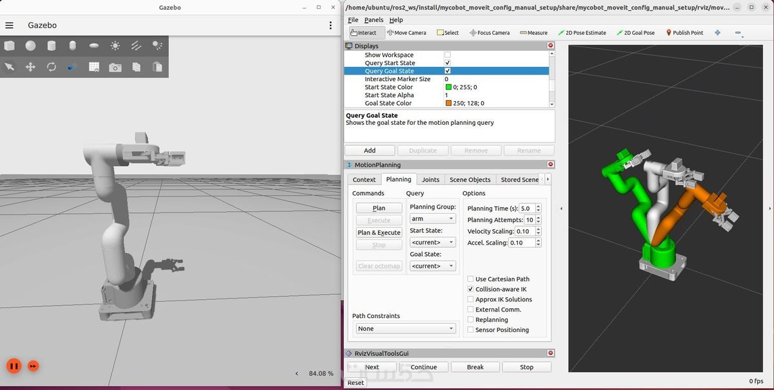Viewport: 774px width, 390px height.
Task: Insert a sphere shape in Gazebo
Action: (x=30, y=46)
